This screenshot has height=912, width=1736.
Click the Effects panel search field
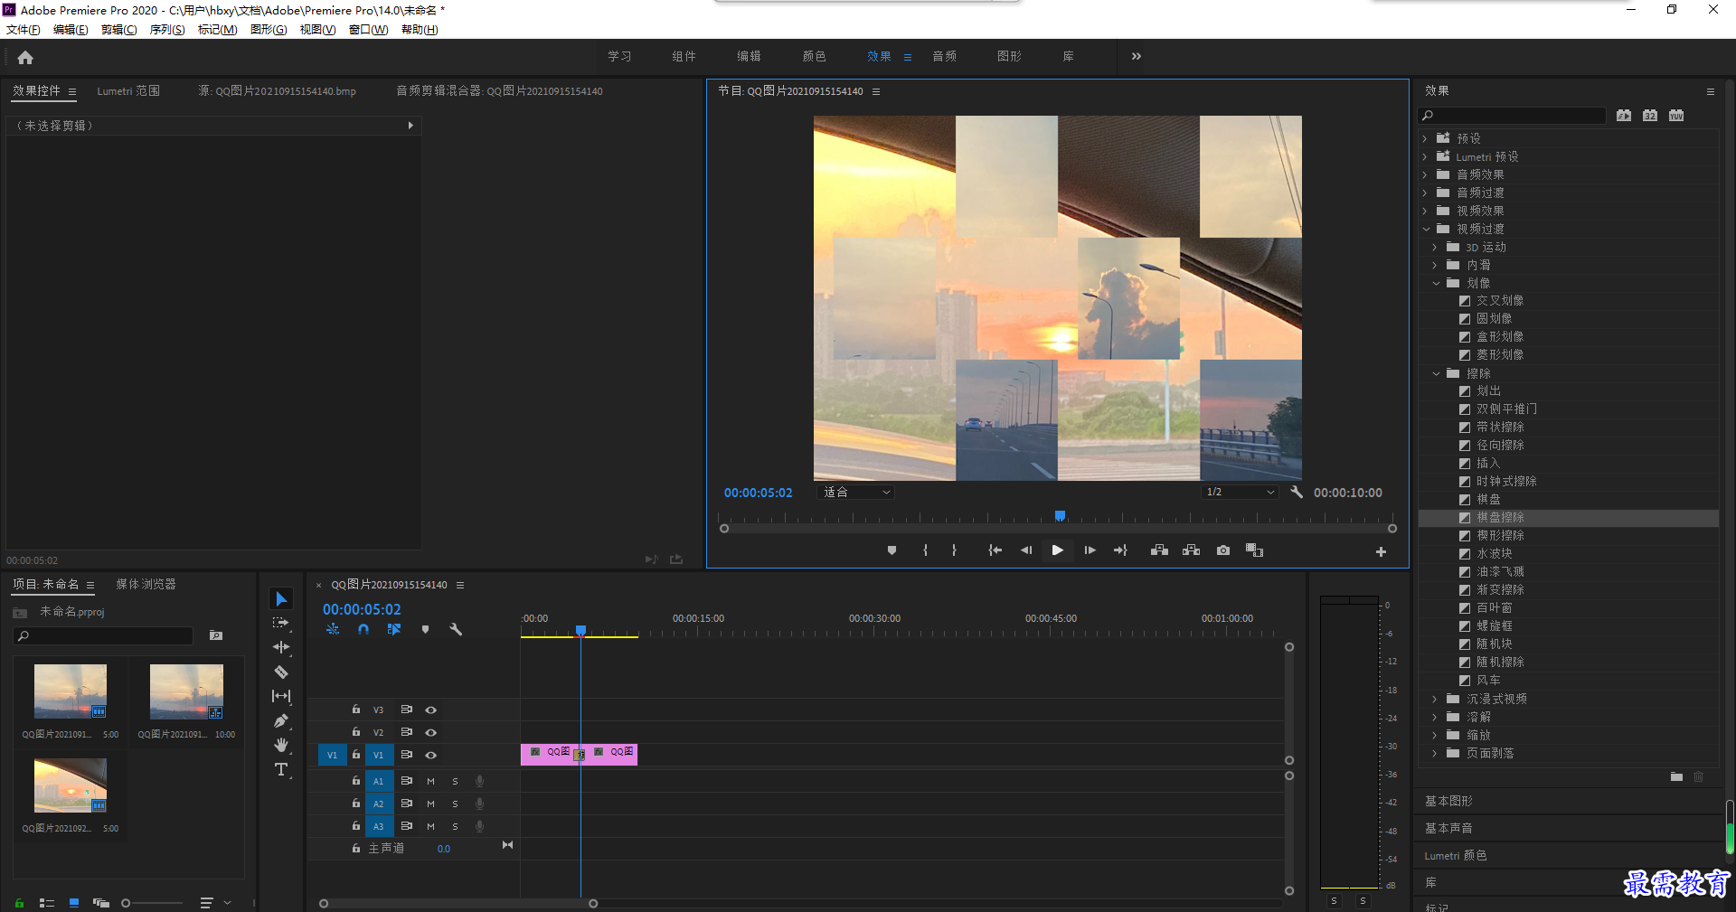click(1512, 116)
